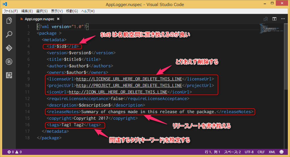Maximize the Visual Studio Code window
The image size is (290, 157).
click(272, 3)
